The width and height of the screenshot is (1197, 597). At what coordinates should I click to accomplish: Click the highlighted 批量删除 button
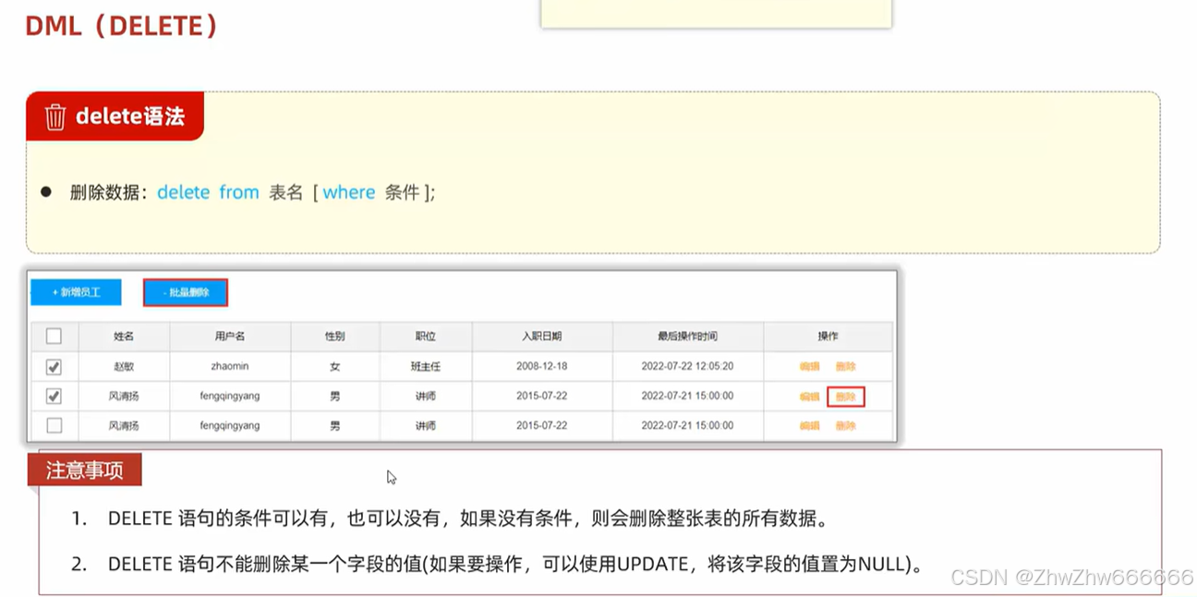point(185,292)
